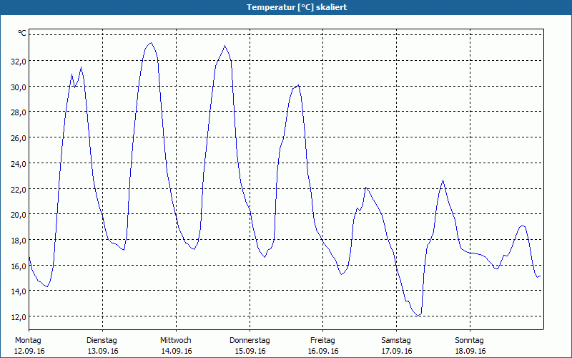Select the 18.09.16 date label

(x=470, y=351)
